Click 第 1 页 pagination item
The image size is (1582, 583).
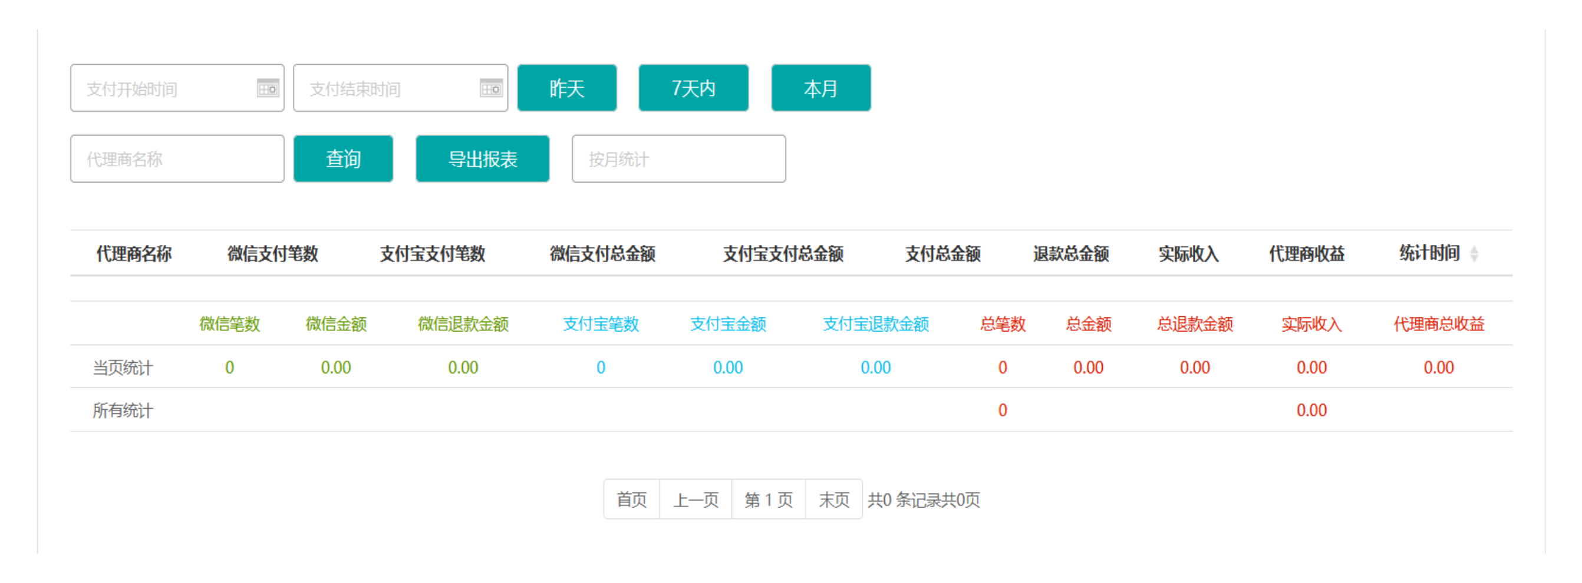point(768,499)
